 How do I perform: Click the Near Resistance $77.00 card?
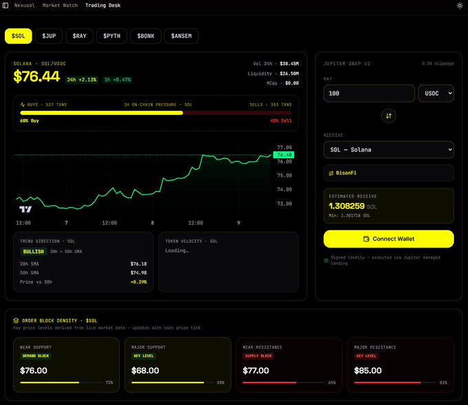289,364
